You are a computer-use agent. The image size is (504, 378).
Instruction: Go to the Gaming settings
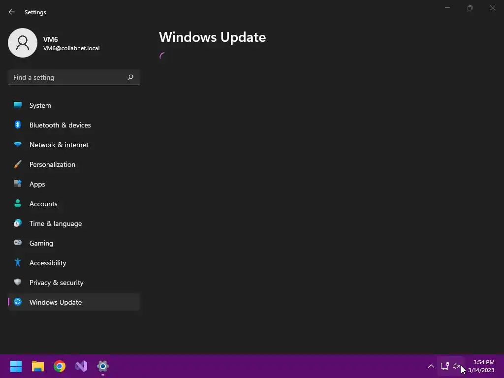click(74, 243)
